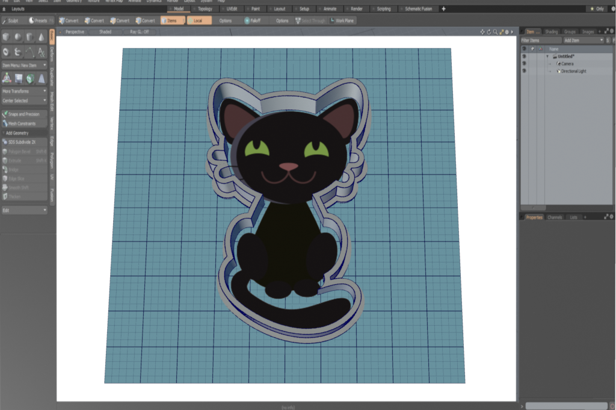The height and width of the screenshot is (410, 616).
Task: Activate the Text tool icon
Action: pos(41,52)
